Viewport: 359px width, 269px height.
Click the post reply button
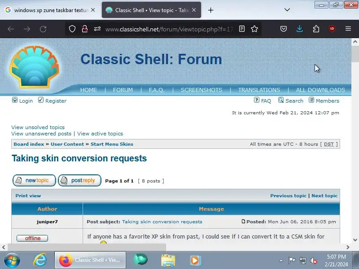tap(80, 181)
